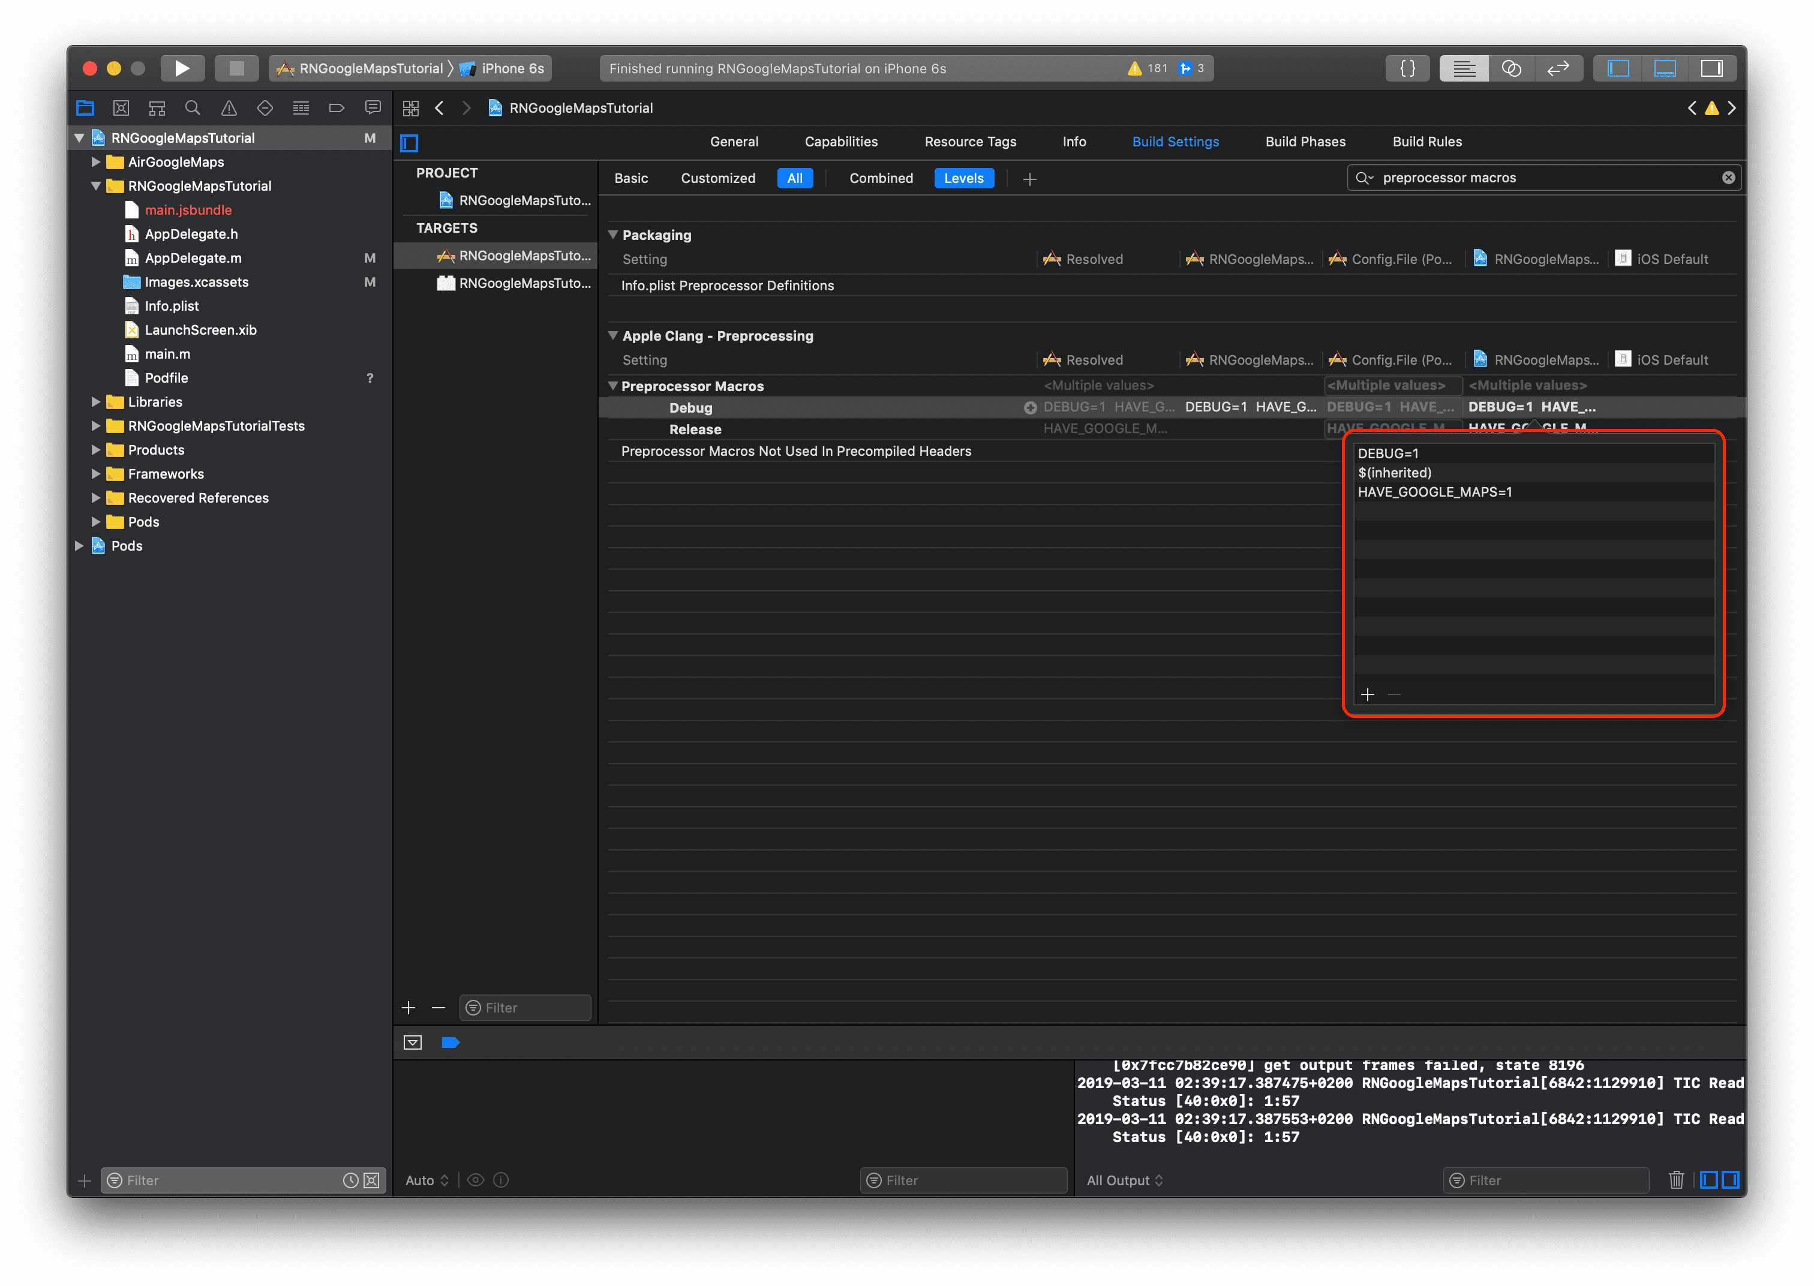Switch to the standard editor

(1463, 68)
